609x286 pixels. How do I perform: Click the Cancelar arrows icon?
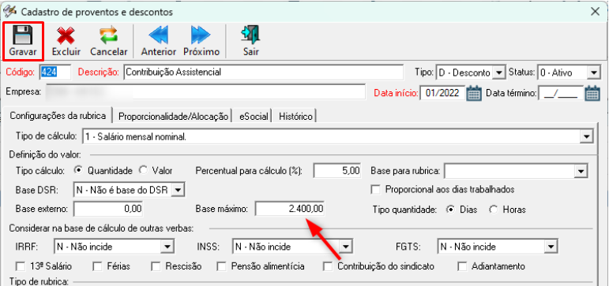(108, 35)
